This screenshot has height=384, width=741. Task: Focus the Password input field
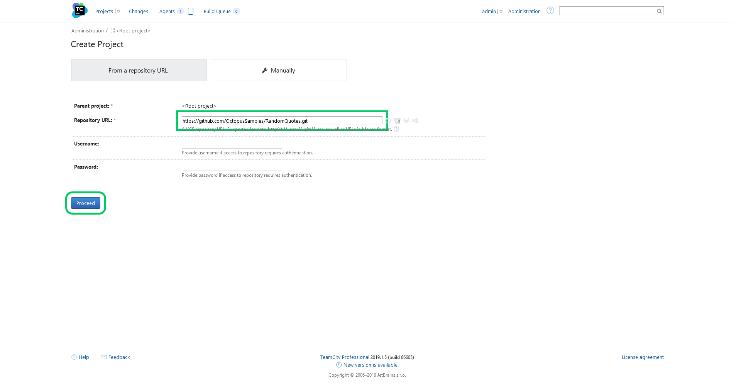pos(232,167)
